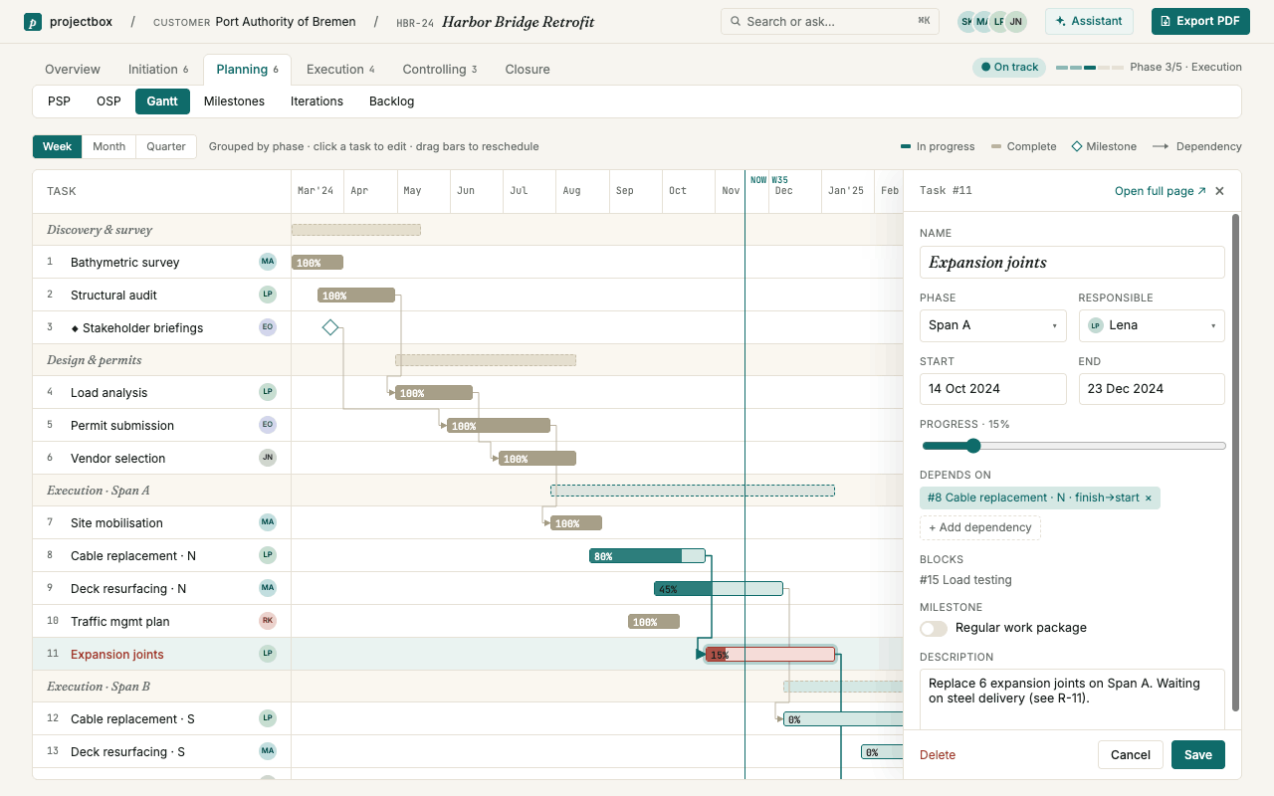Viewport: 1274px width, 796px height.
Task: Click the LP avatar on Structural audit row
Action: tap(267, 295)
